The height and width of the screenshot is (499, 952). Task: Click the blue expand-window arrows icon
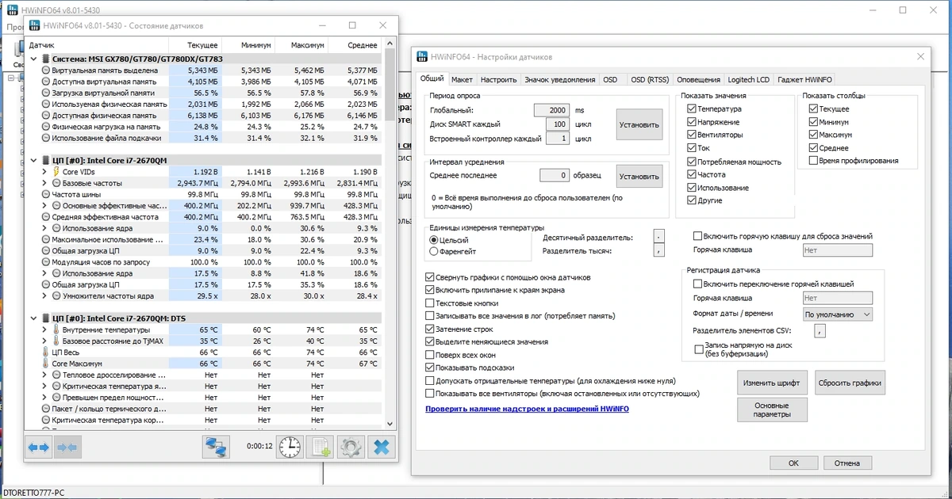click(39, 448)
